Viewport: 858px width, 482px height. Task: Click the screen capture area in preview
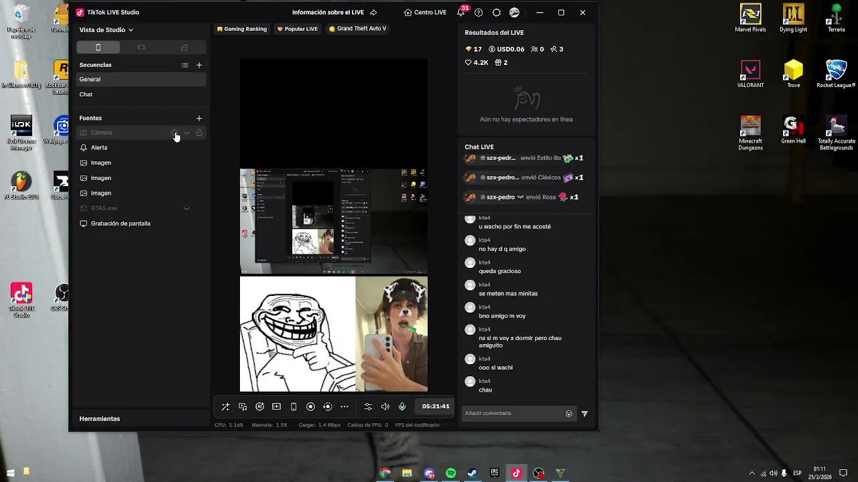click(x=334, y=221)
